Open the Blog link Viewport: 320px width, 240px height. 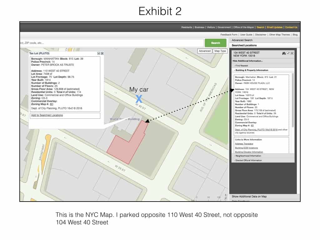295,35
